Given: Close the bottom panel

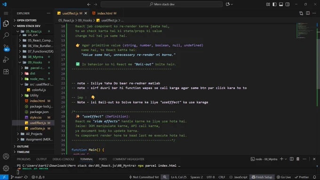Looking at the screenshot, I should tap(314, 159).
